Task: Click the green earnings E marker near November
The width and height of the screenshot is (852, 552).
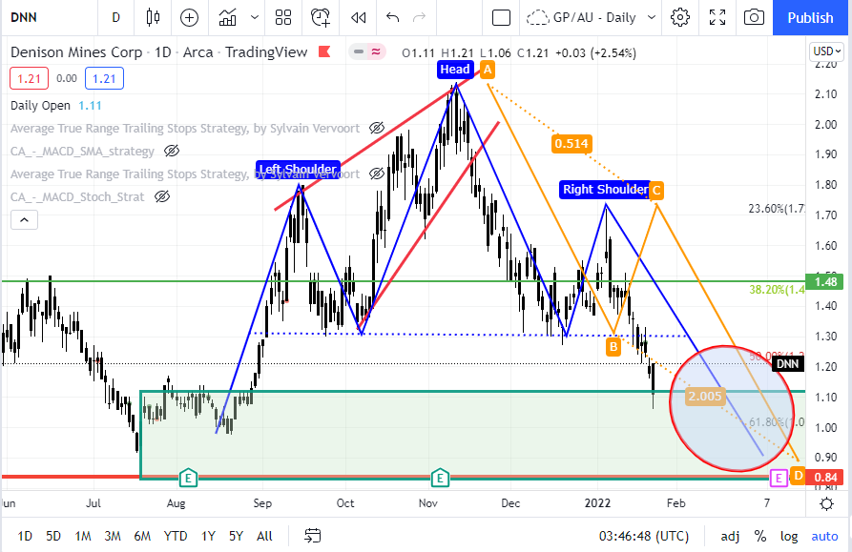Action: tap(440, 479)
